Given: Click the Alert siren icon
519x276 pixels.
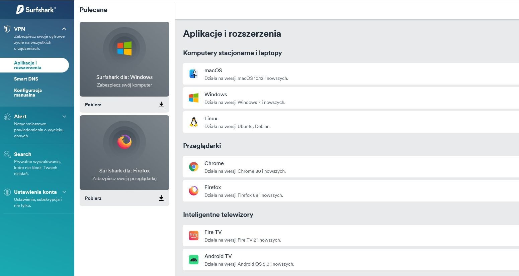Looking at the screenshot, I should (7, 117).
